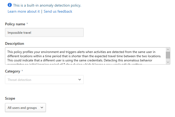Click the "Description" field label

point(14,43)
